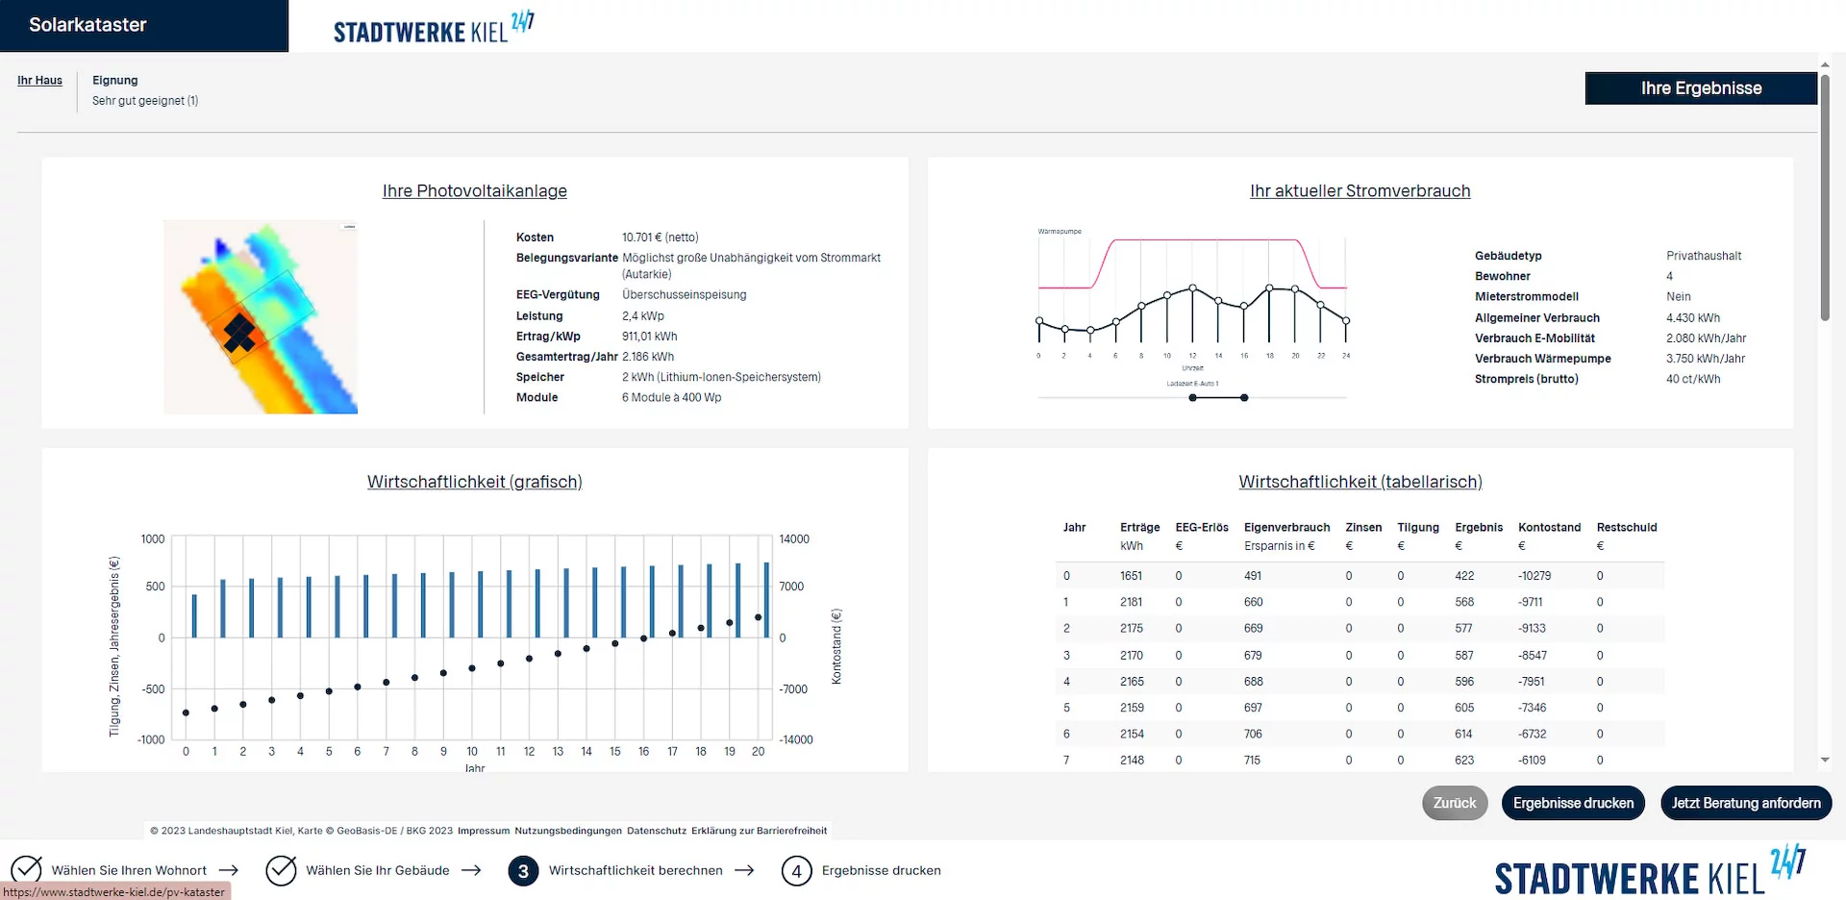
Task: Click the Stadtwerke Kiel logo in header
Action: coord(433,28)
